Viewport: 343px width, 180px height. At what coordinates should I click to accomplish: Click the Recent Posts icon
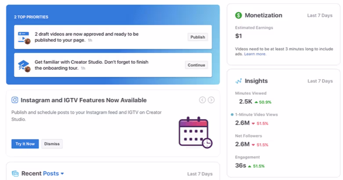pos(15,173)
